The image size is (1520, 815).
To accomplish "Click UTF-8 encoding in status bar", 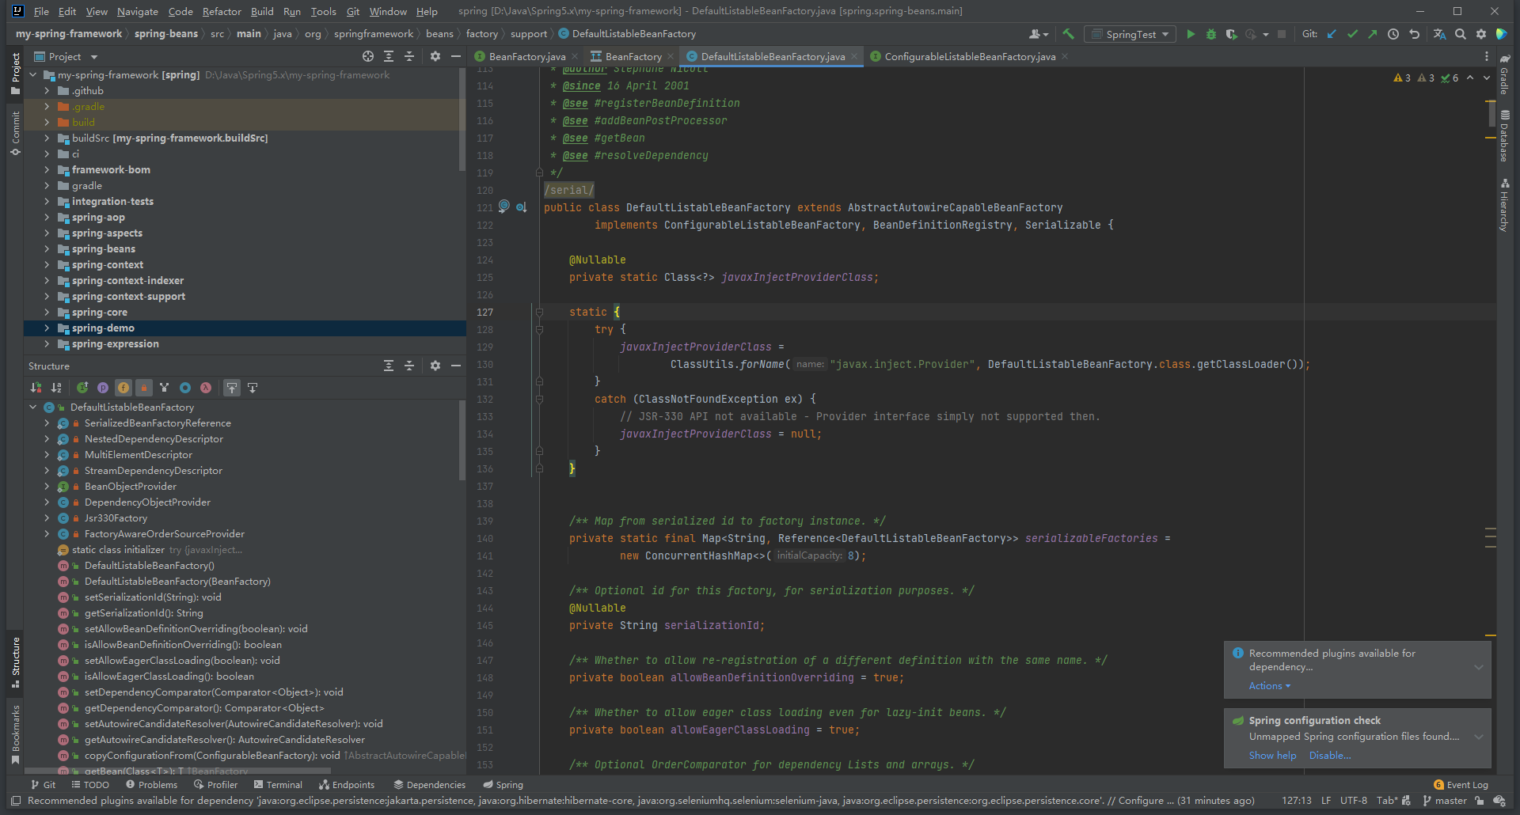I will (x=1354, y=801).
